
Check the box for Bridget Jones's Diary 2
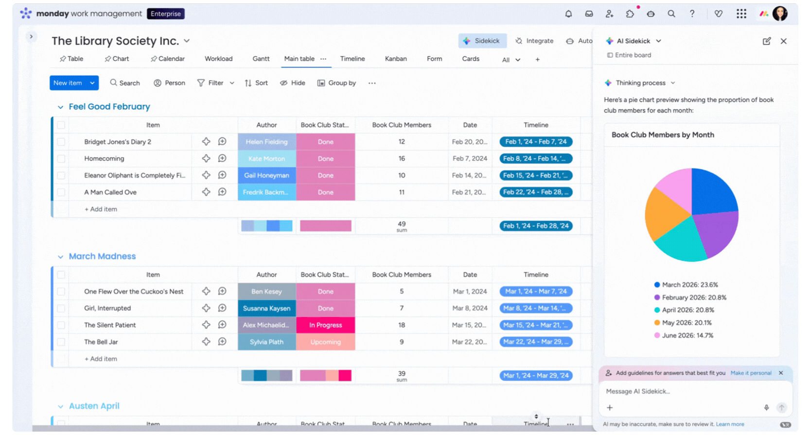(x=61, y=142)
